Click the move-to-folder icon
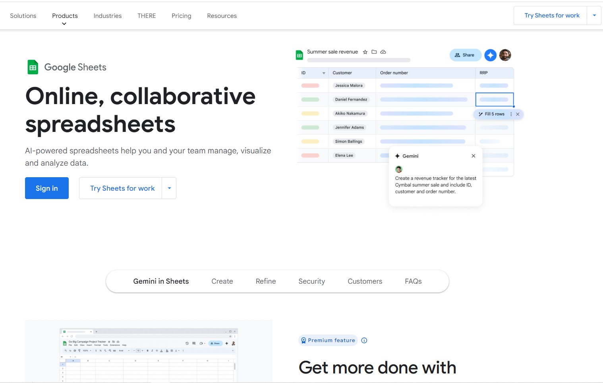 [374, 52]
